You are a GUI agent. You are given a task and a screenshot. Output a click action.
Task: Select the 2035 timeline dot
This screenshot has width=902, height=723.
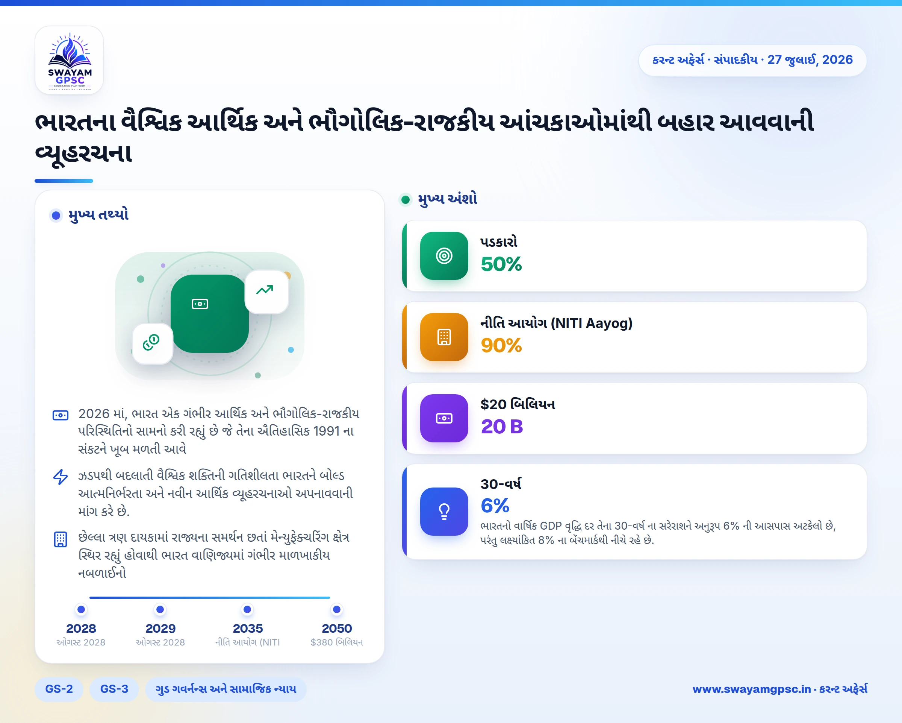coord(247,609)
